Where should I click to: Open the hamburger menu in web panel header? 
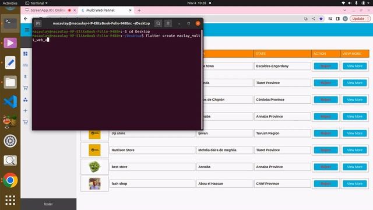pyautogui.click(x=27, y=30)
